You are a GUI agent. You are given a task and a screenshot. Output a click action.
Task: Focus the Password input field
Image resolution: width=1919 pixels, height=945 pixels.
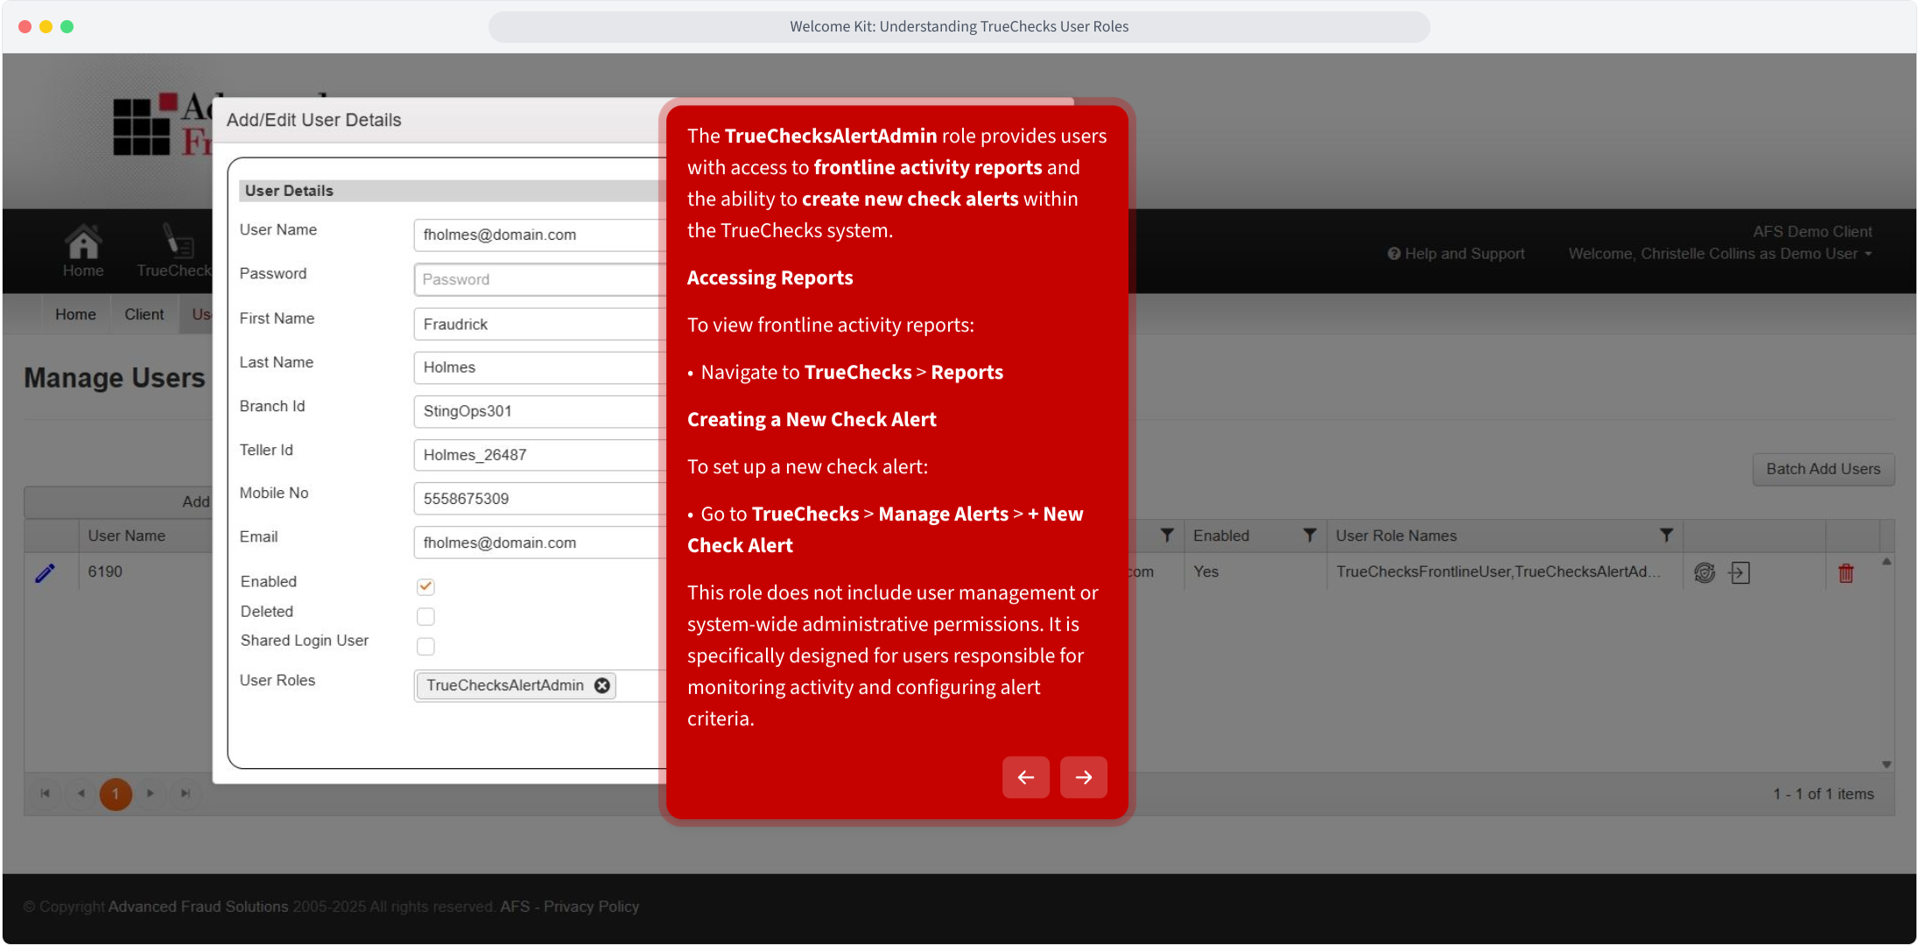point(540,279)
